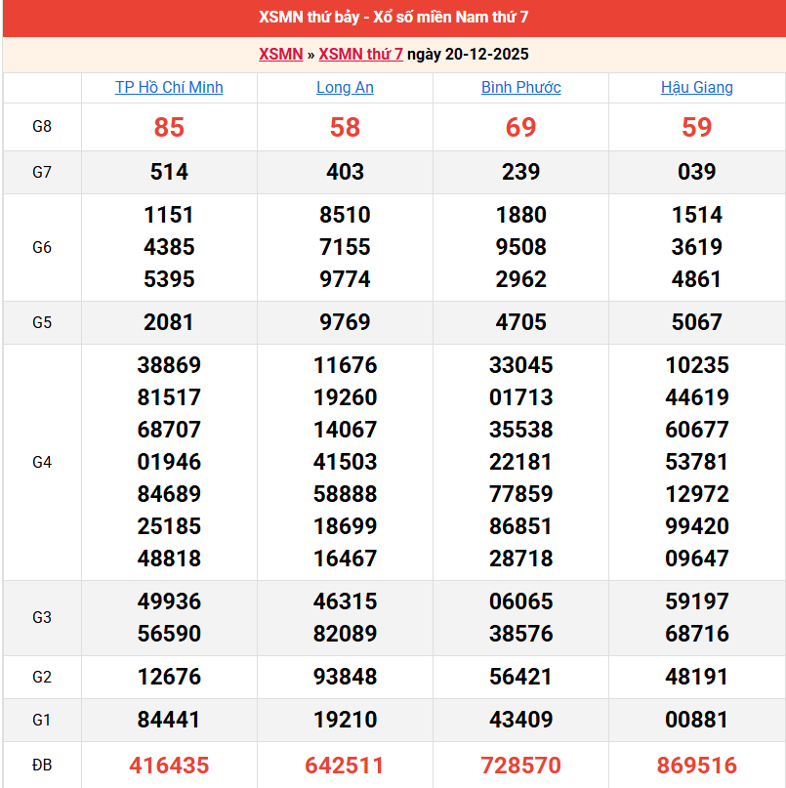Click the G7 number 039
The width and height of the screenshot is (786, 788).
point(696,172)
